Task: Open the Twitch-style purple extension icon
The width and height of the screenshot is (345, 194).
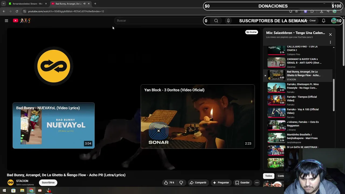Action: (305, 11)
